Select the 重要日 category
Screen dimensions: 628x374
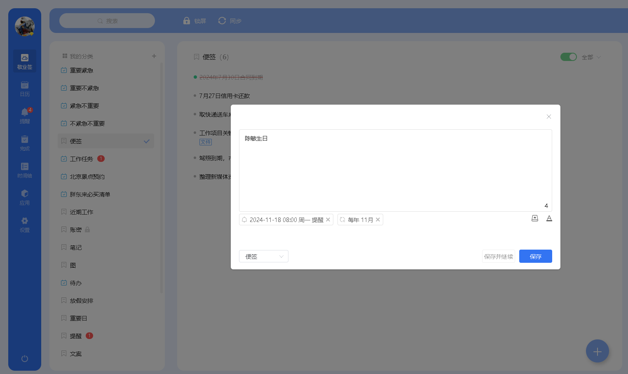point(106,318)
